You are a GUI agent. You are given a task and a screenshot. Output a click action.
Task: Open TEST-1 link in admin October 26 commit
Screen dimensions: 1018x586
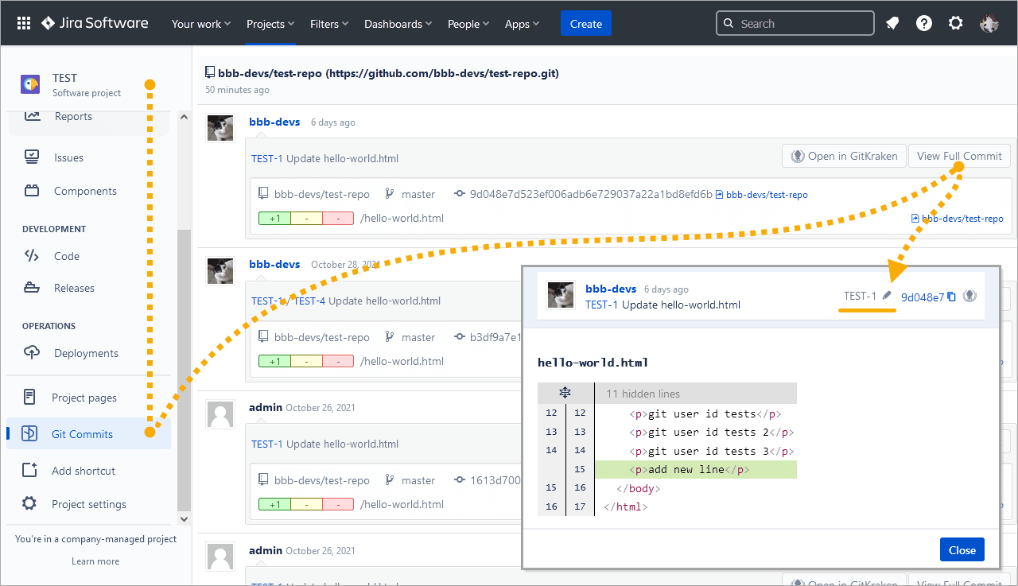pyautogui.click(x=267, y=444)
